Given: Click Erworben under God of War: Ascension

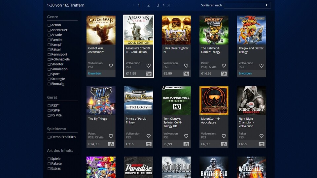Looking at the screenshot, I should click(95, 74).
